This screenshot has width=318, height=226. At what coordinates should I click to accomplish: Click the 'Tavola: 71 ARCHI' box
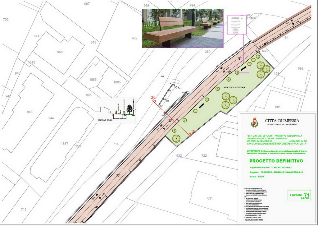(299, 195)
